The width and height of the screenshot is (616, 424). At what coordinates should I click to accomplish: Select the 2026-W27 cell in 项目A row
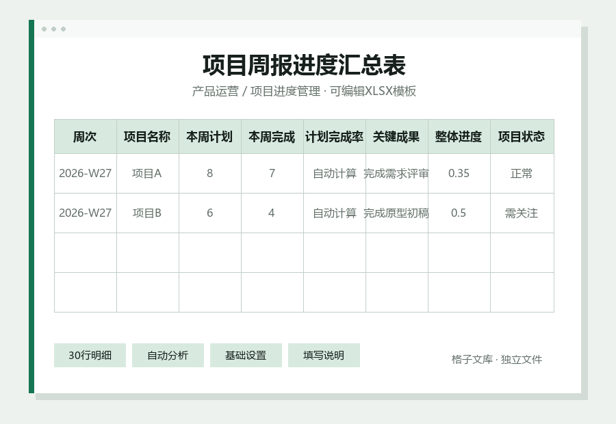click(86, 174)
